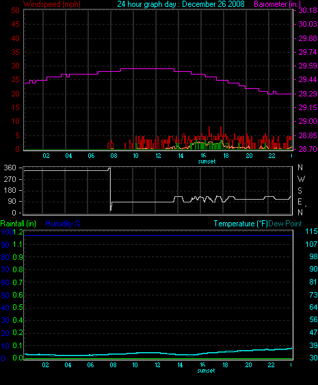Click the "Temperature (°F)" legend label
The width and height of the screenshot is (318, 385).
tap(241, 224)
